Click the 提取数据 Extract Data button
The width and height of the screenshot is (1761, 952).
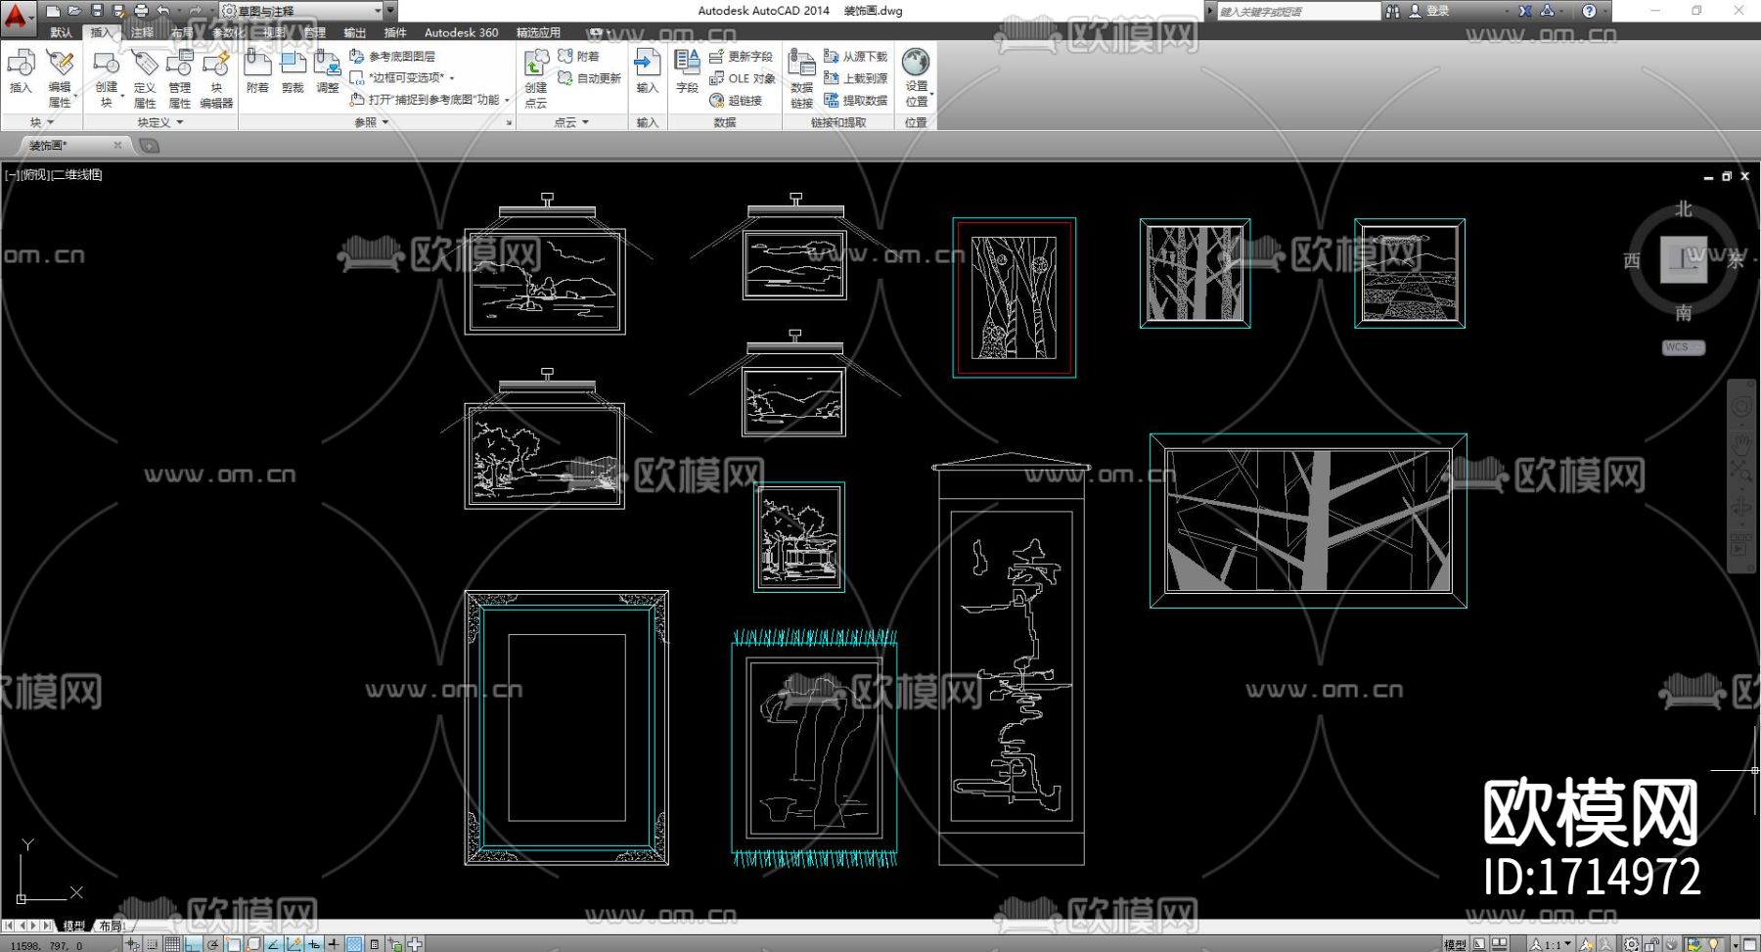[x=856, y=101]
